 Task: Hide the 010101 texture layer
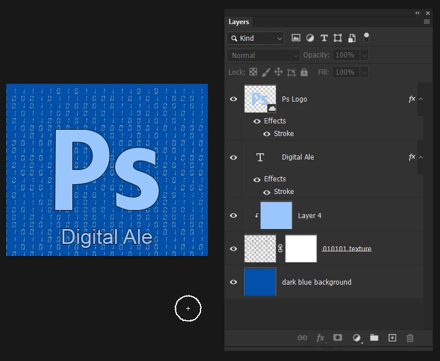coord(233,249)
